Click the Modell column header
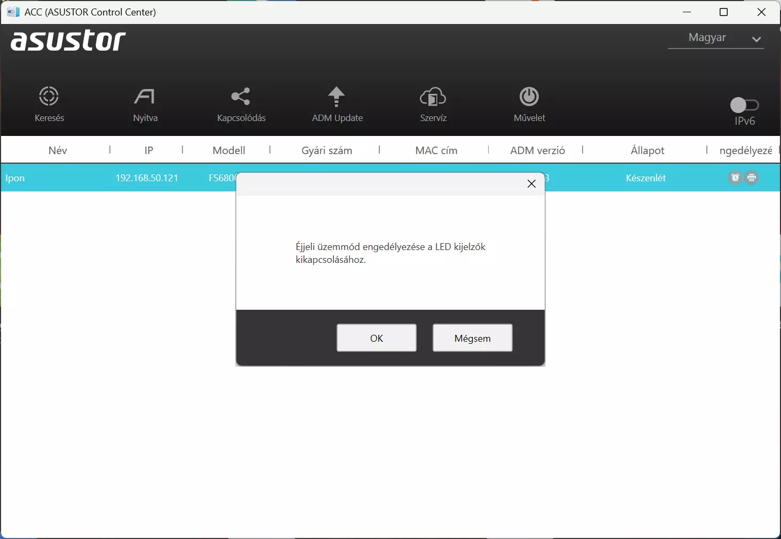 click(229, 150)
